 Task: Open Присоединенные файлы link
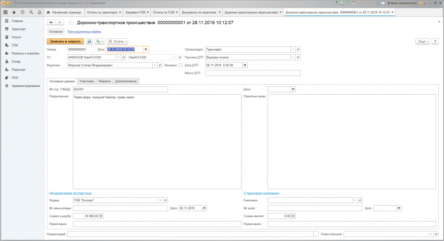[84, 31]
